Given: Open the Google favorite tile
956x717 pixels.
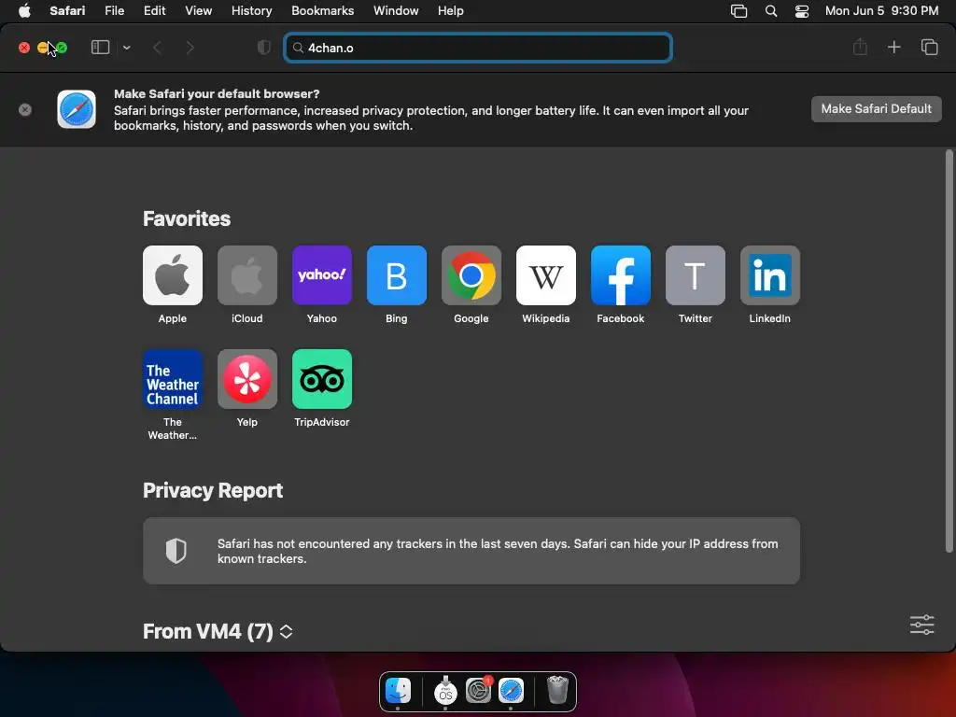Looking at the screenshot, I should coord(471,275).
